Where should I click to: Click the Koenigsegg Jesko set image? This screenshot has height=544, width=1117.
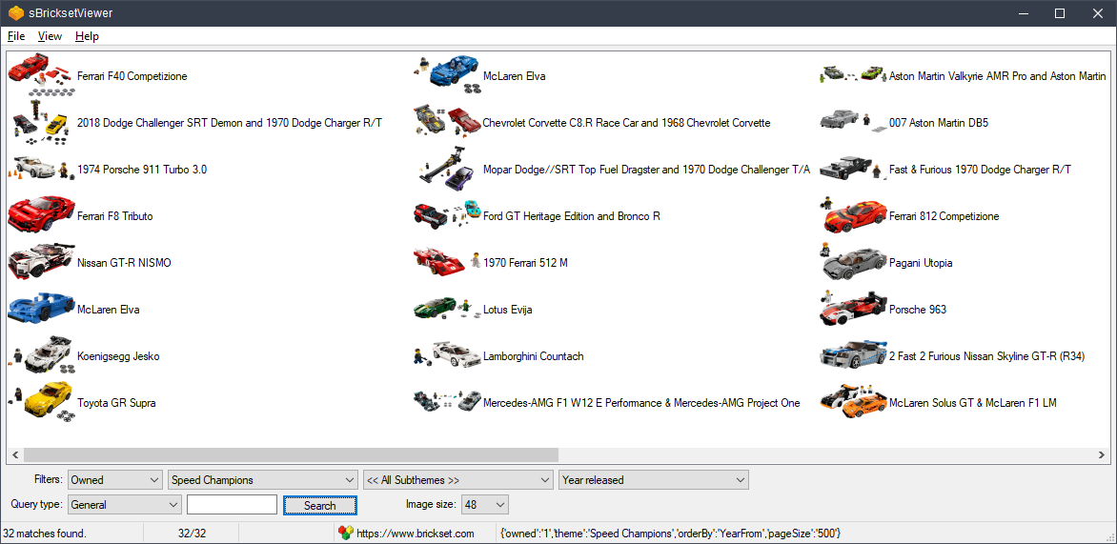(x=40, y=355)
